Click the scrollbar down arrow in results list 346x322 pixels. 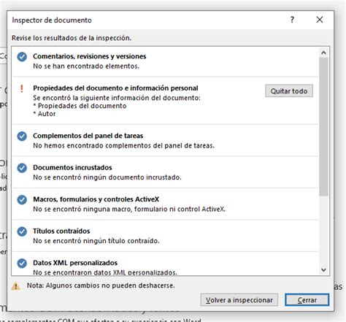[x=323, y=269]
